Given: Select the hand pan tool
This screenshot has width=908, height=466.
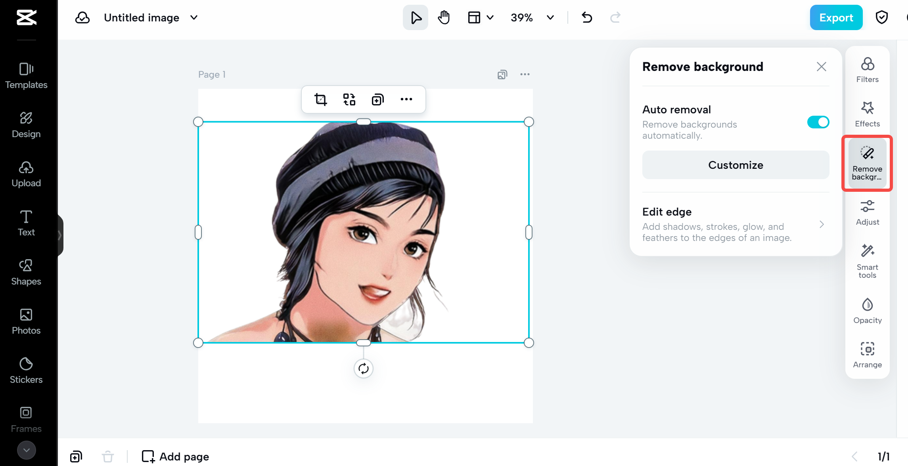Looking at the screenshot, I should tap(444, 18).
